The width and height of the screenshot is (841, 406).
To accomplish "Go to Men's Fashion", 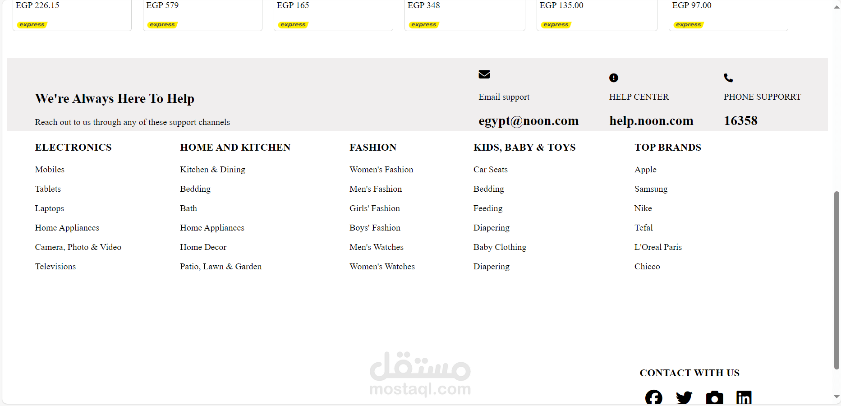I will 376,189.
